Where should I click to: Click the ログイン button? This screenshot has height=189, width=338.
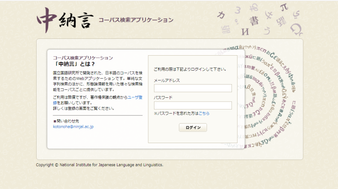(x=193, y=128)
